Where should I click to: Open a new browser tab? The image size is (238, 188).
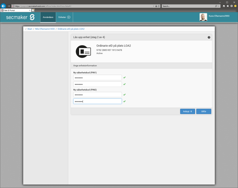(x=33, y=10)
